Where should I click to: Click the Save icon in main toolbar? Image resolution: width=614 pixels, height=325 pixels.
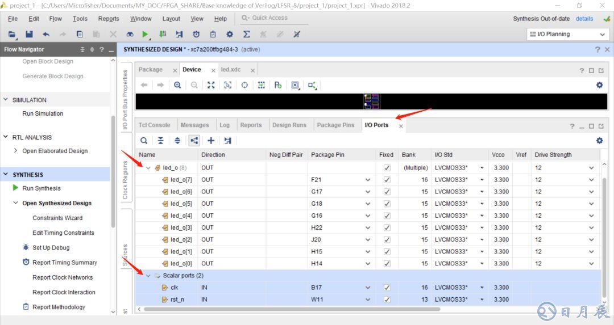pyautogui.click(x=29, y=35)
